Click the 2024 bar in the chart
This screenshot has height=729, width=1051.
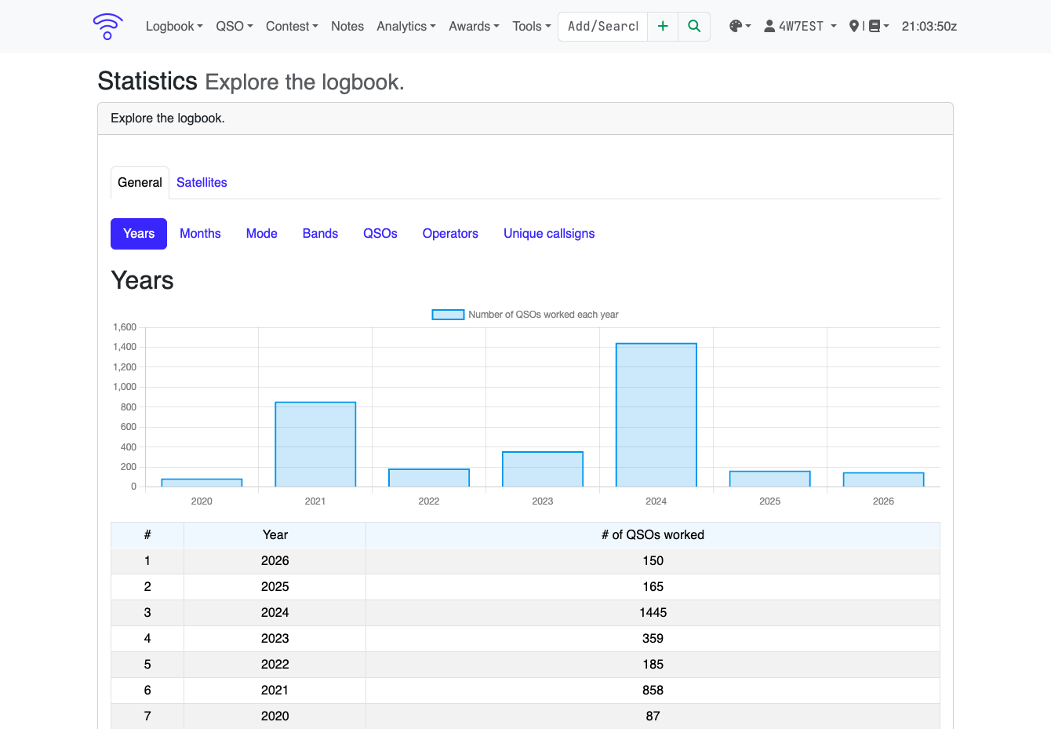click(656, 415)
